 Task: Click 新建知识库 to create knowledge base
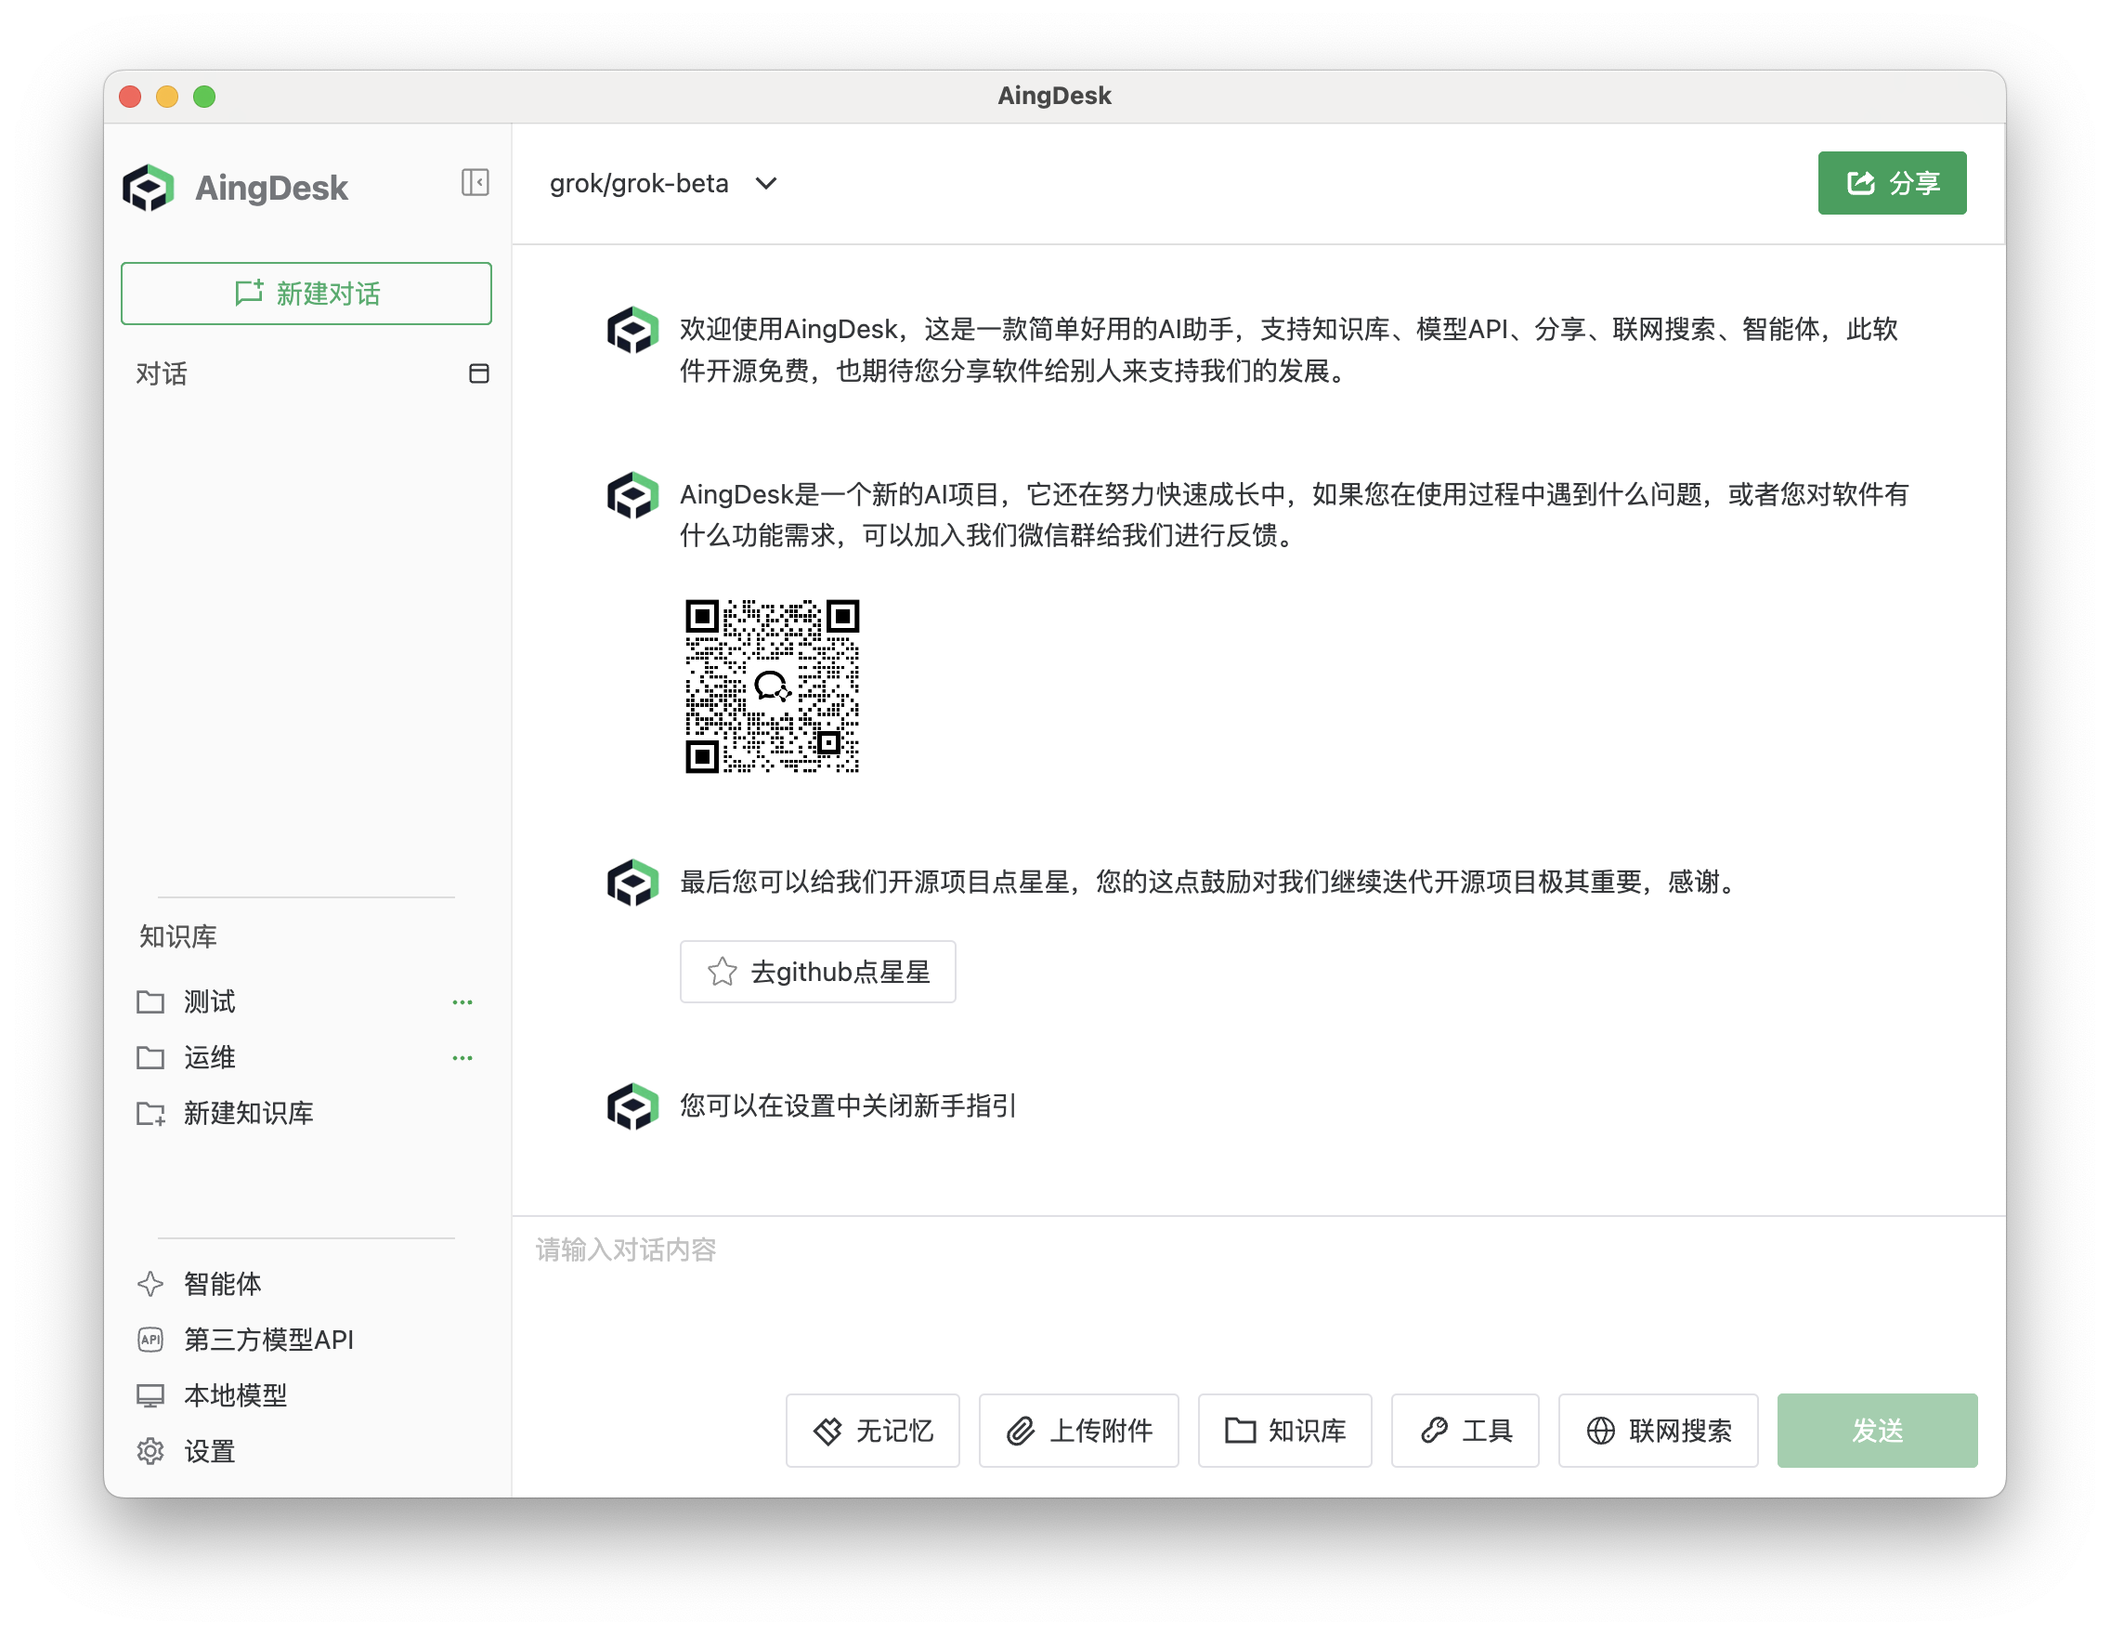click(249, 1113)
